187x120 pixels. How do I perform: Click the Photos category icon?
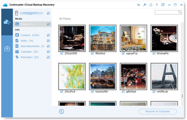(17, 24)
